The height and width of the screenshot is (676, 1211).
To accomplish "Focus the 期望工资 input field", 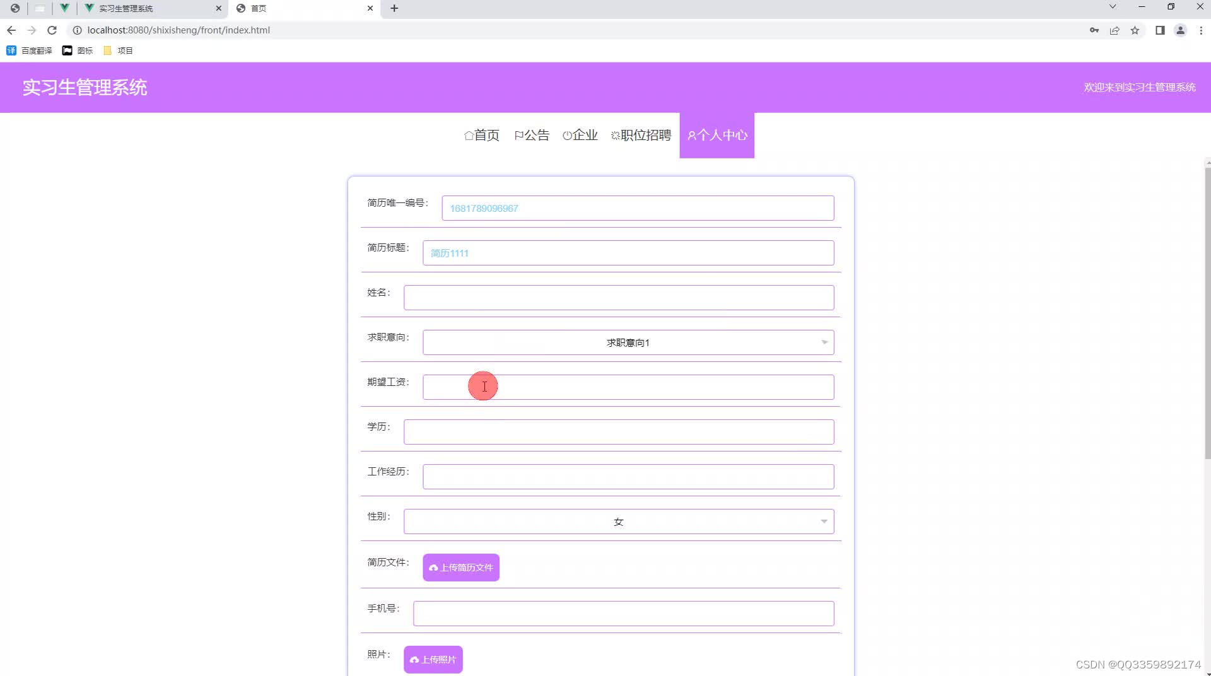I will tap(628, 387).
